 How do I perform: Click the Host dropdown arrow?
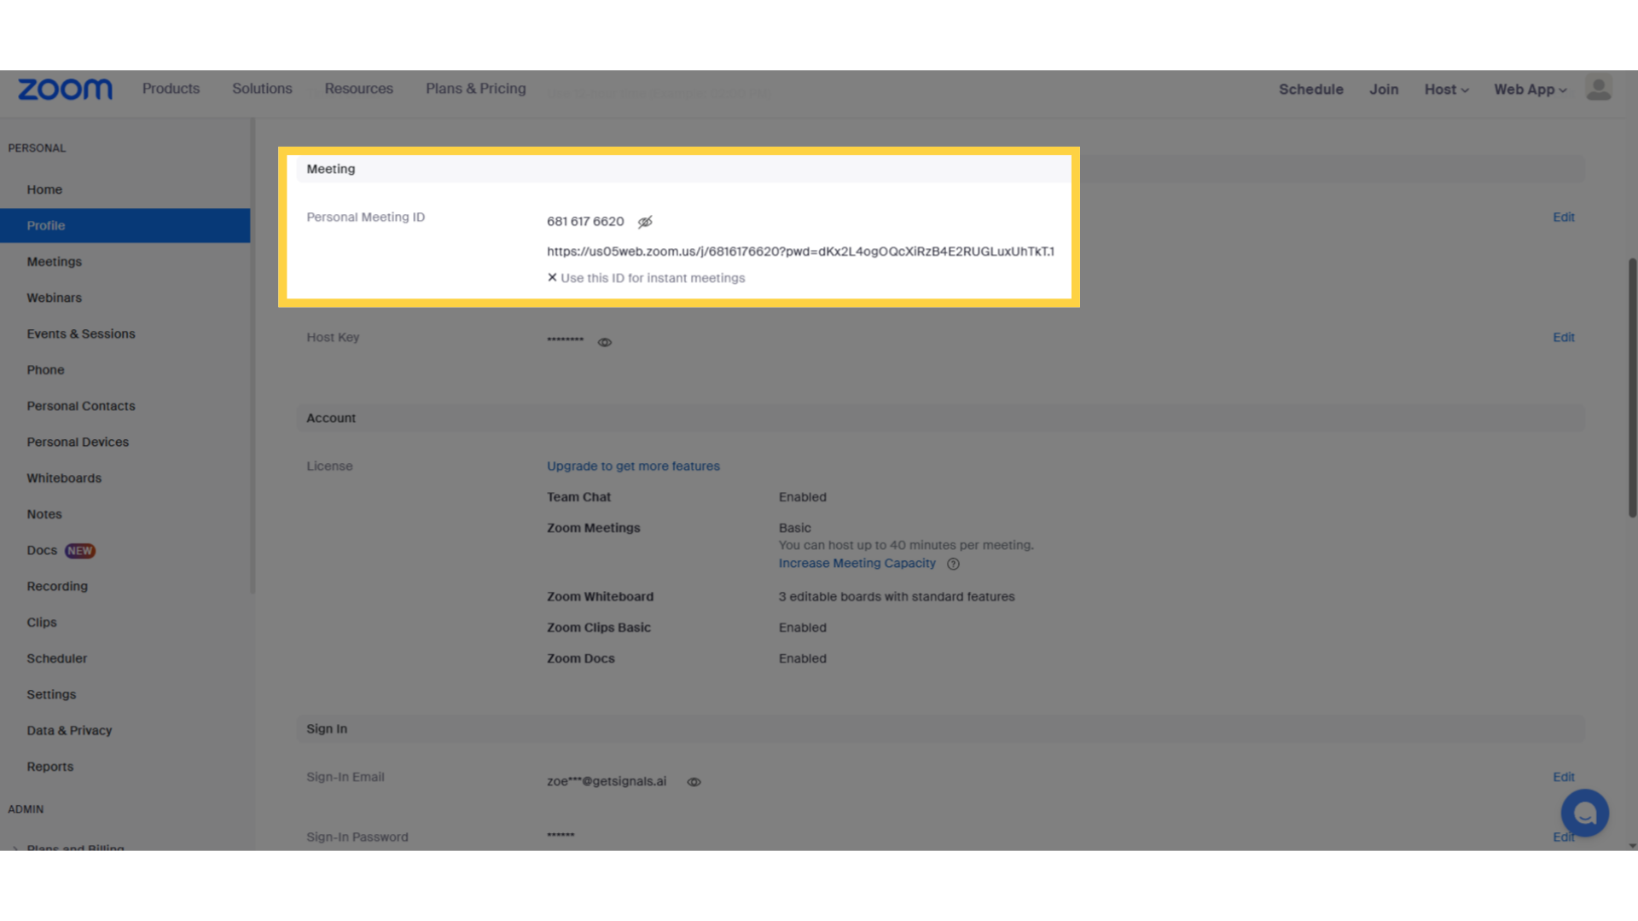pos(1465,90)
